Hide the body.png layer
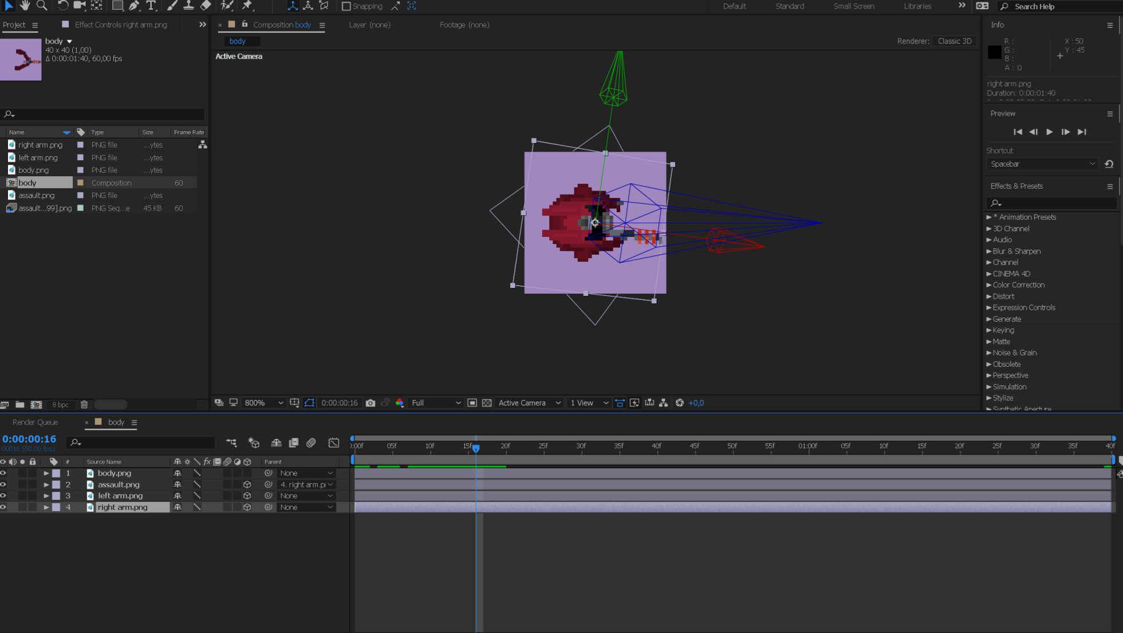The image size is (1123, 633). click(3, 473)
